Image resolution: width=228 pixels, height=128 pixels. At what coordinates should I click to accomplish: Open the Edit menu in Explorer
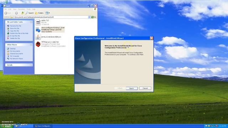(10, 9)
